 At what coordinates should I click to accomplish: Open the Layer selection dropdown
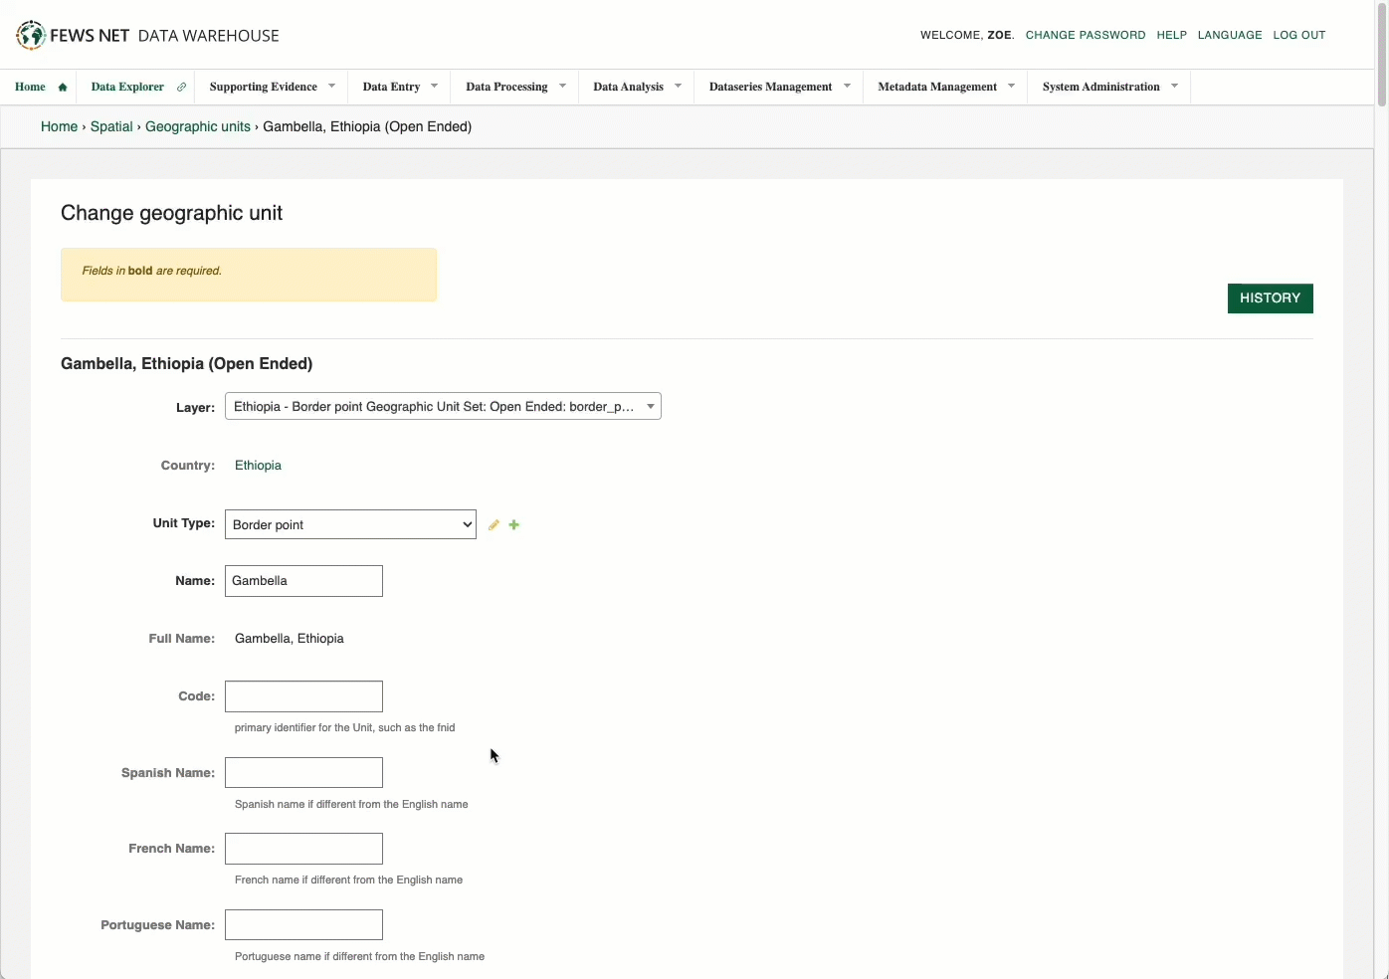(x=443, y=407)
